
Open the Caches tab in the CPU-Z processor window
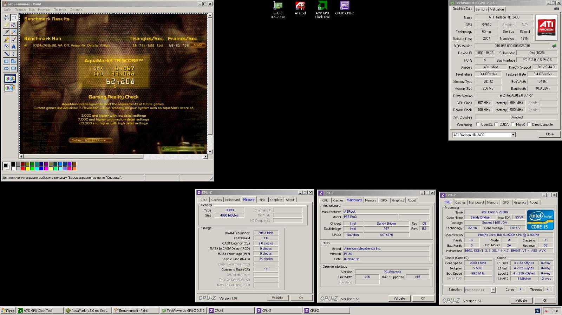pos(460,203)
